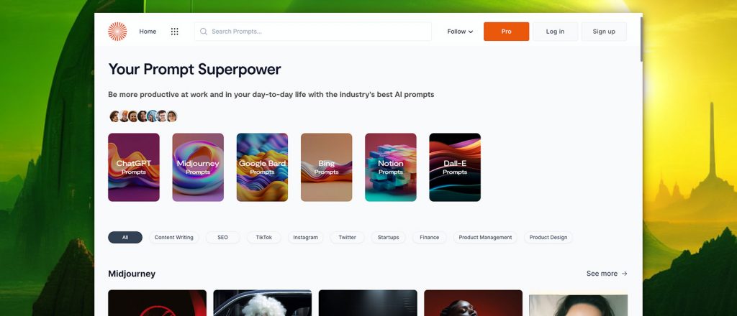Toggle the Product Management filter chip
This screenshot has width=737, height=316.
[x=485, y=237]
